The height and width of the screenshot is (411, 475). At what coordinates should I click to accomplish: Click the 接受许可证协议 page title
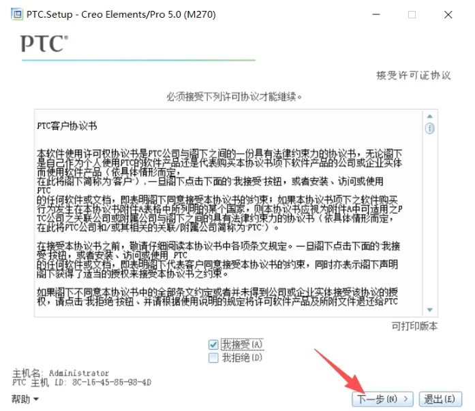(414, 76)
